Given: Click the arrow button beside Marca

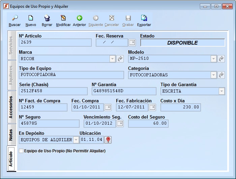Looking at the screenshot, I should pyautogui.click(x=120, y=59).
